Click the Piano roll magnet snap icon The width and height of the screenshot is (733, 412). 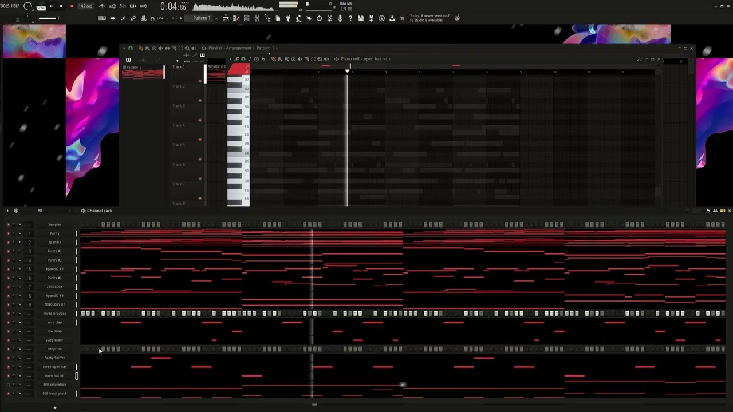pos(243,59)
